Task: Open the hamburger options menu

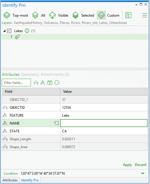Action: (x=145, y=15)
